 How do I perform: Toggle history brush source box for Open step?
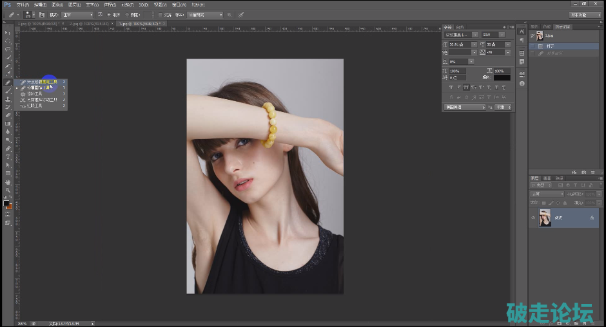pos(533,46)
